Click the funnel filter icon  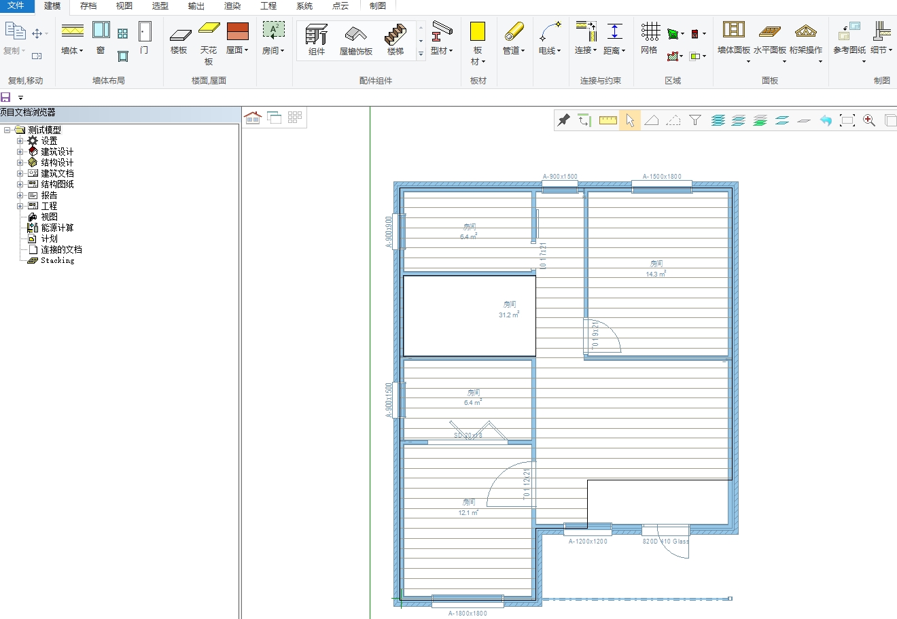point(694,120)
